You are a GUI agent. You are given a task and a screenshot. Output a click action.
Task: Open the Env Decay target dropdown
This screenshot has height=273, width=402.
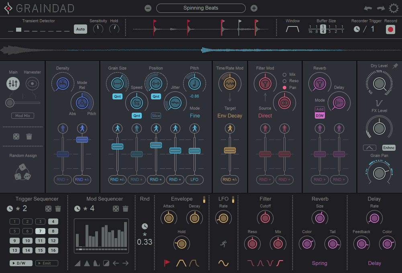tap(230, 115)
